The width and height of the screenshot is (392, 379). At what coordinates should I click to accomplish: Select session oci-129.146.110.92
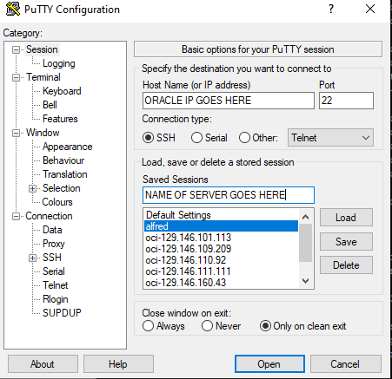[221, 260]
